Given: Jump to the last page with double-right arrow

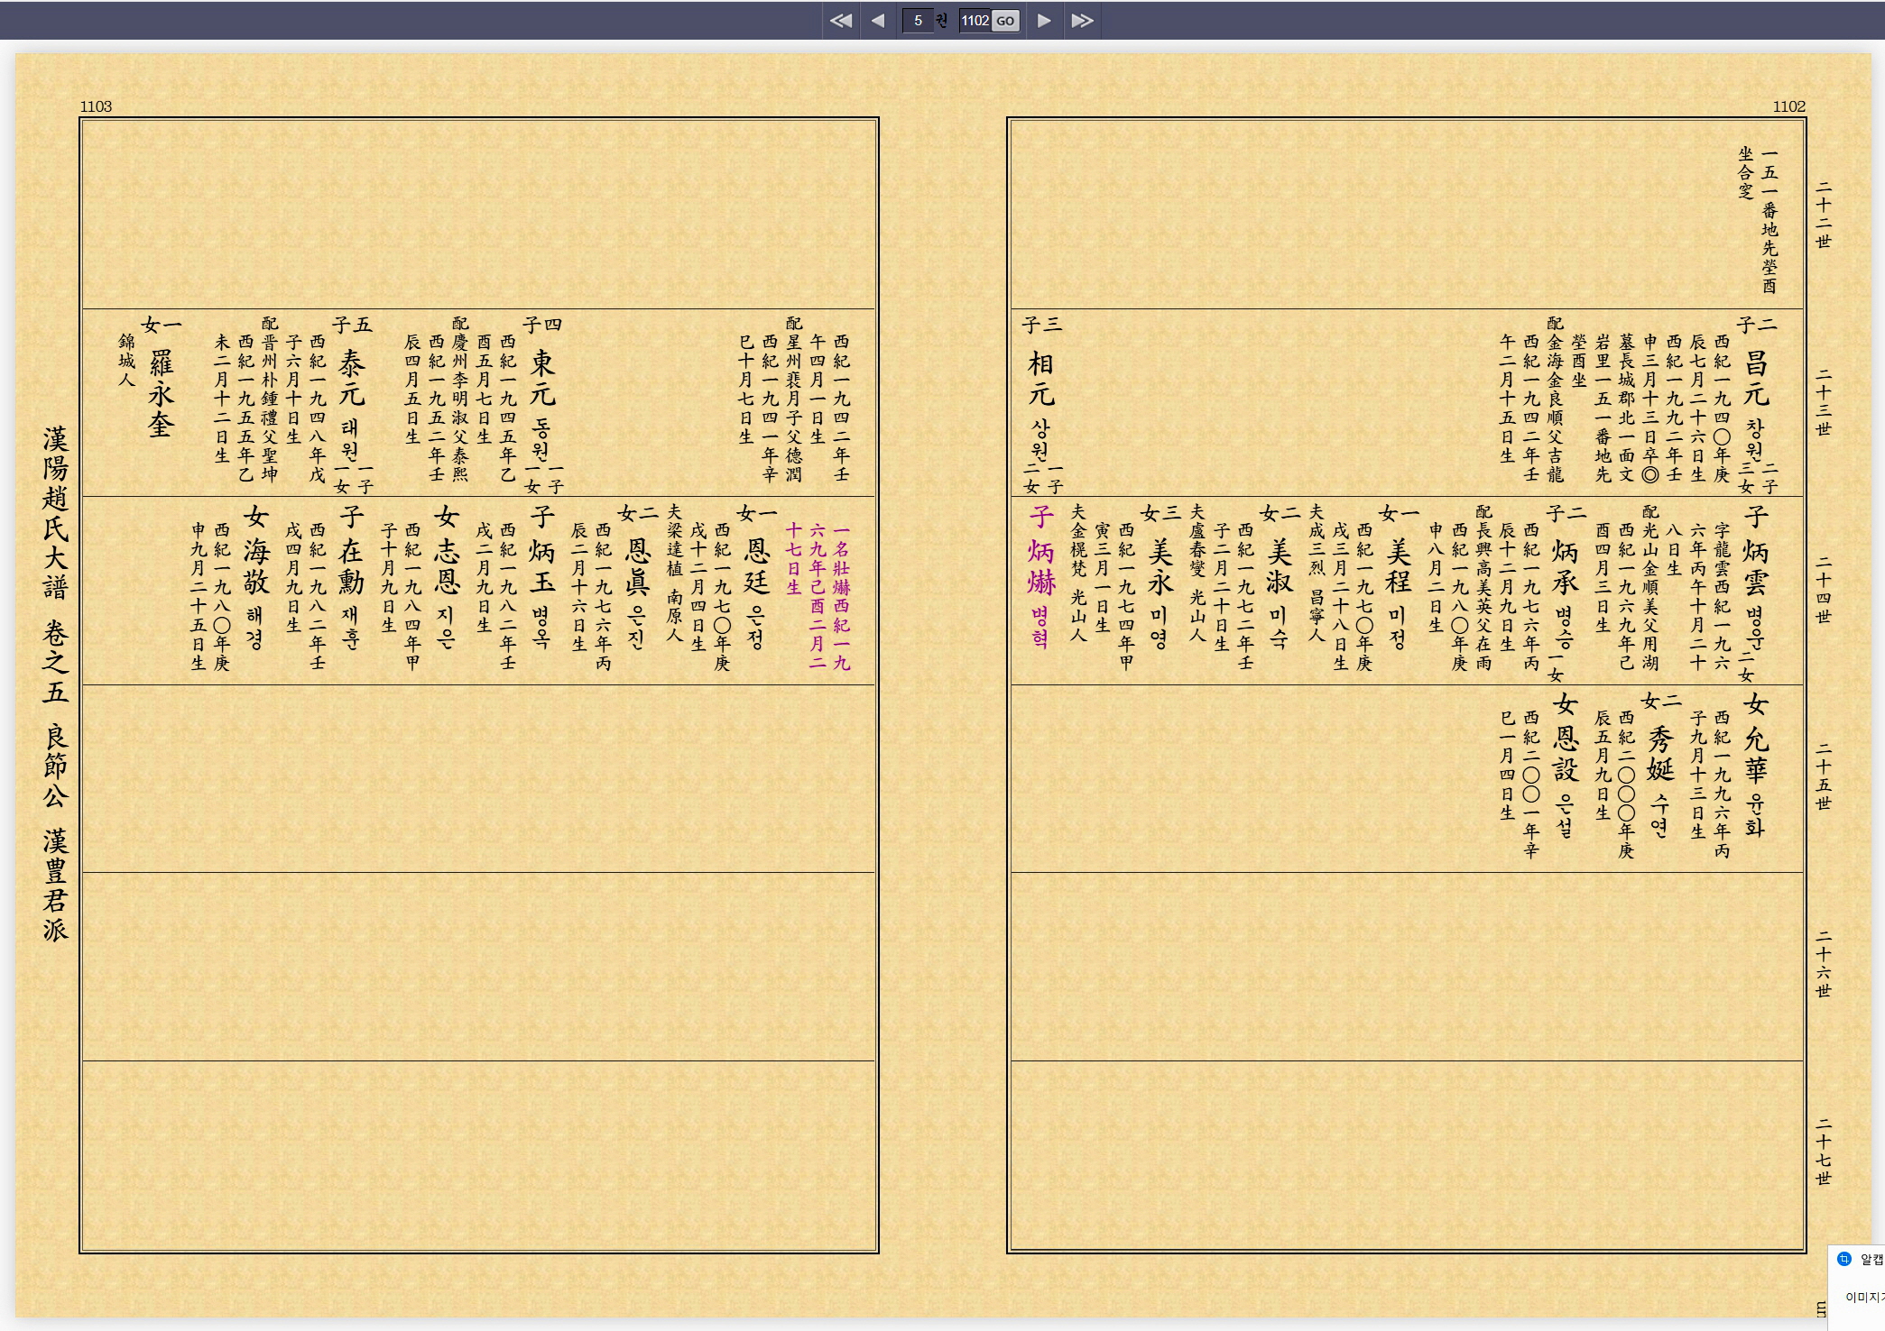Looking at the screenshot, I should (x=1082, y=21).
